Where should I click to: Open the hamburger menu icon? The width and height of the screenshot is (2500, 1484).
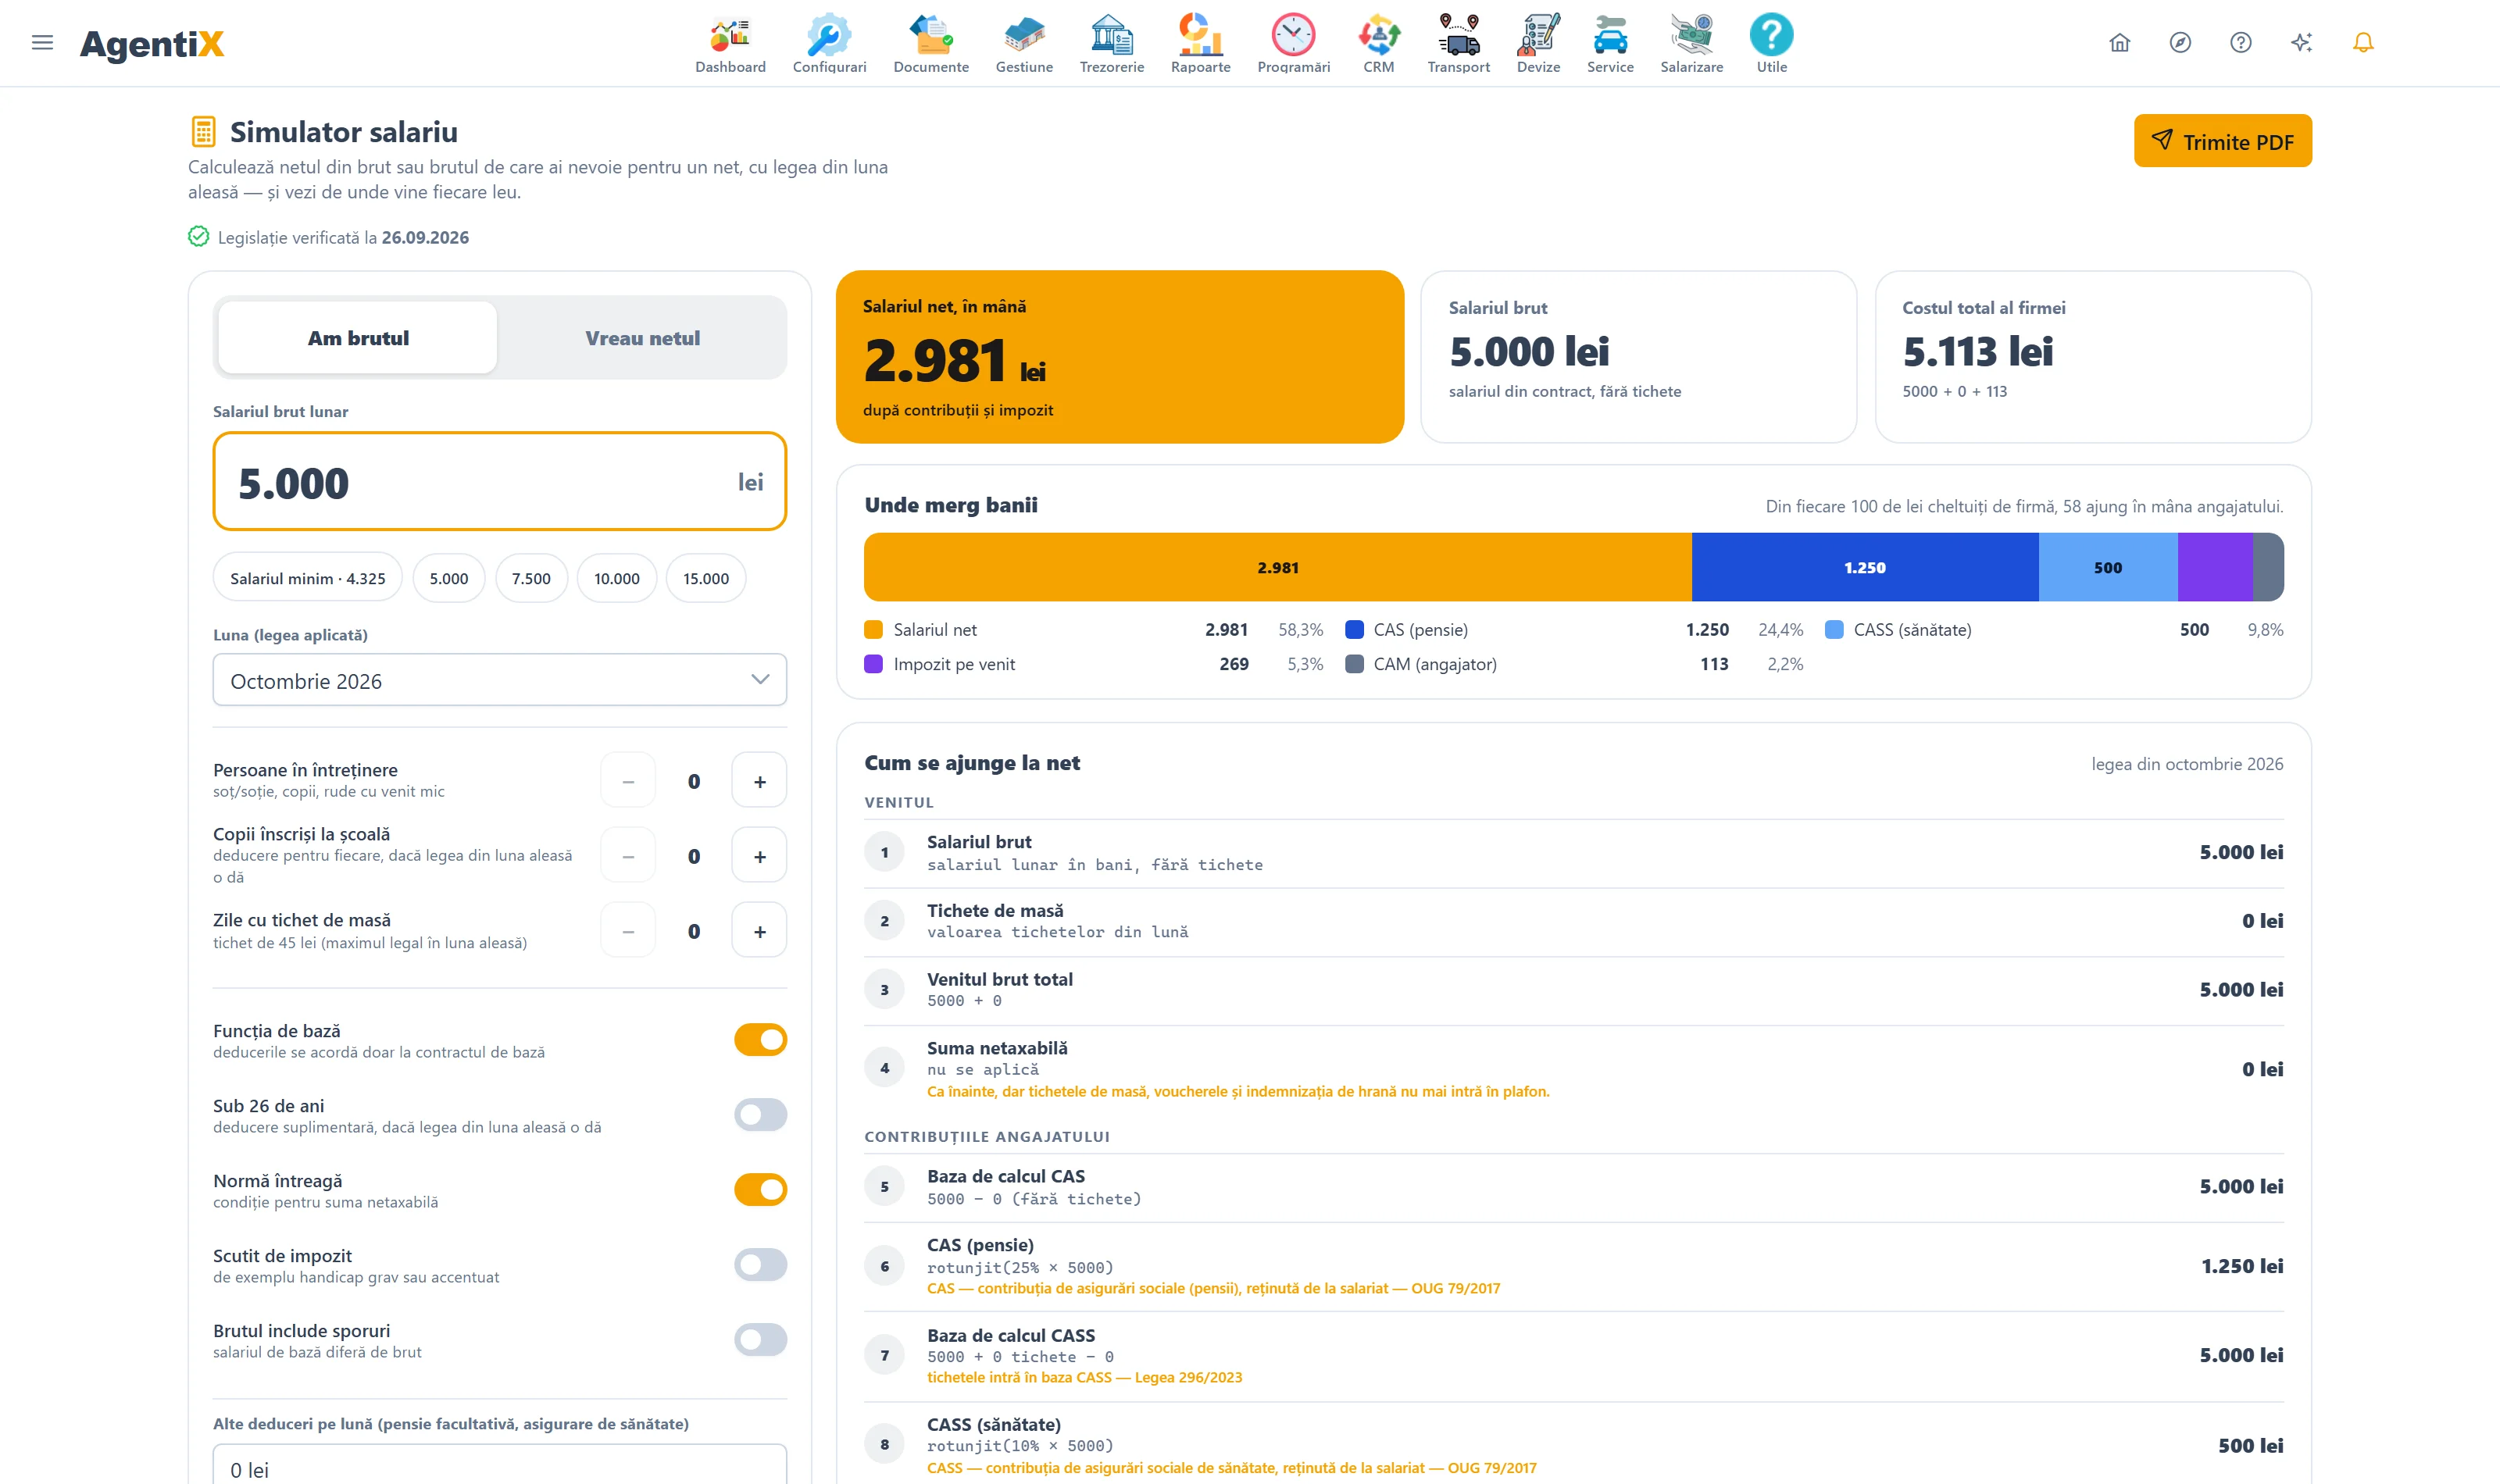42,42
